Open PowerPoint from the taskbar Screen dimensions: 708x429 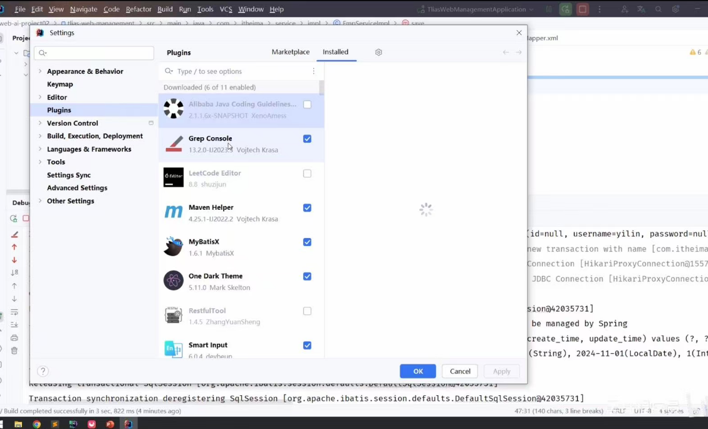[110, 424]
